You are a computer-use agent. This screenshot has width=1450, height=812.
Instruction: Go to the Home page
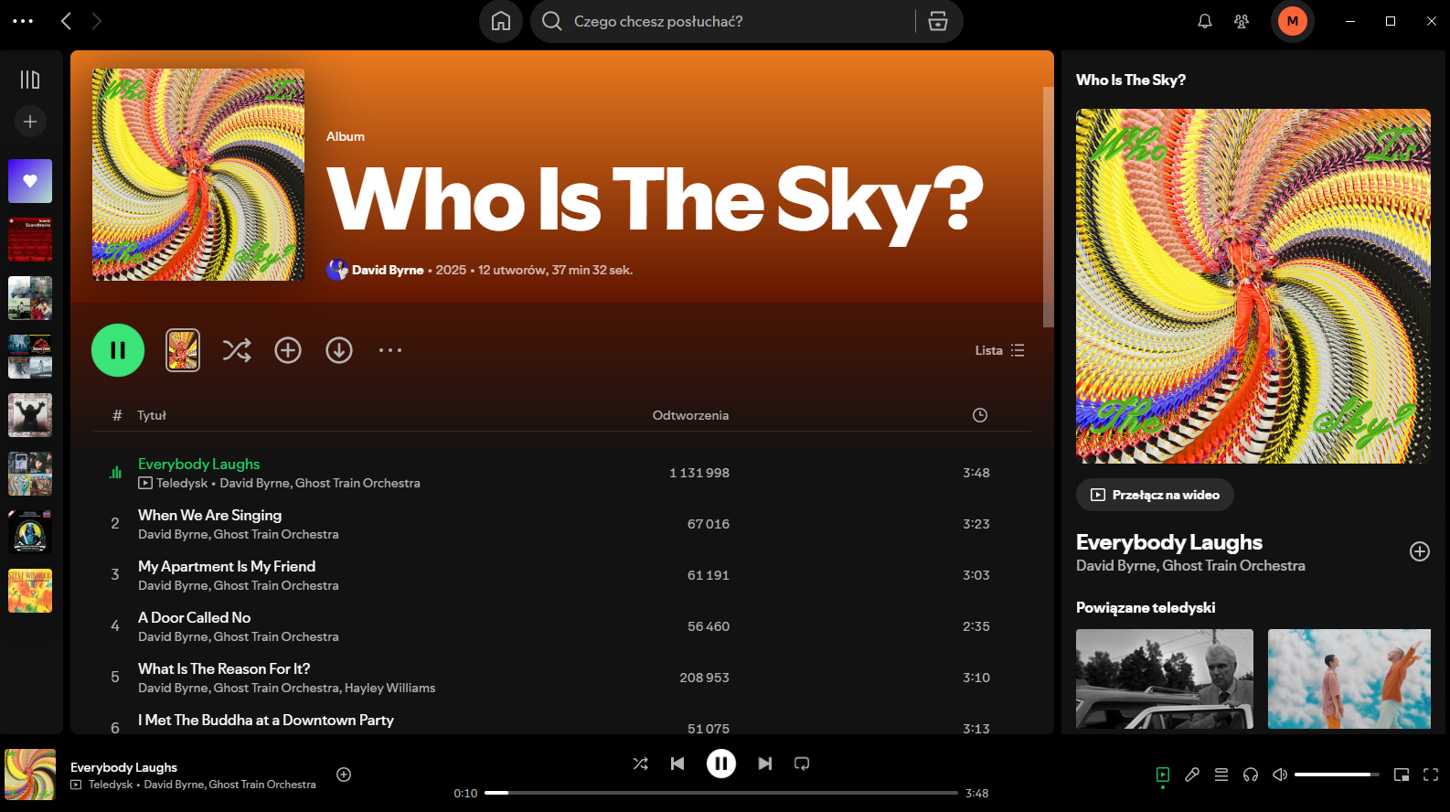tap(501, 21)
